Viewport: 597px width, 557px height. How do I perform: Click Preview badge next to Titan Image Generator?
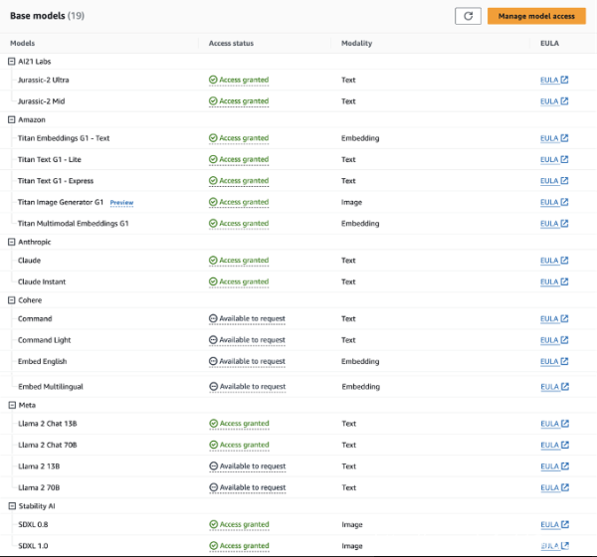pyautogui.click(x=121, y=203)
